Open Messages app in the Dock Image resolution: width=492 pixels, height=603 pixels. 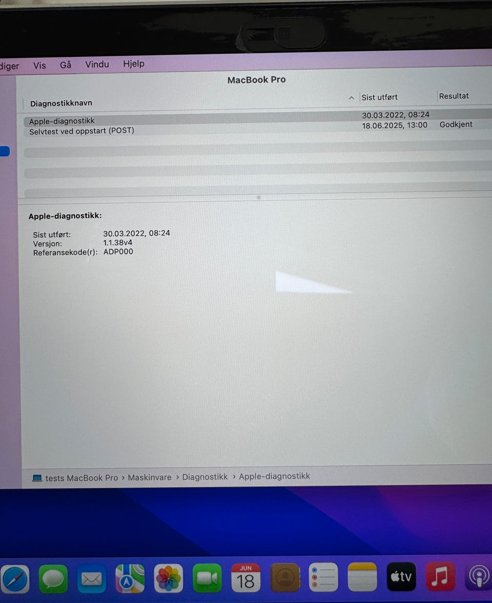(x=53, y=579)
